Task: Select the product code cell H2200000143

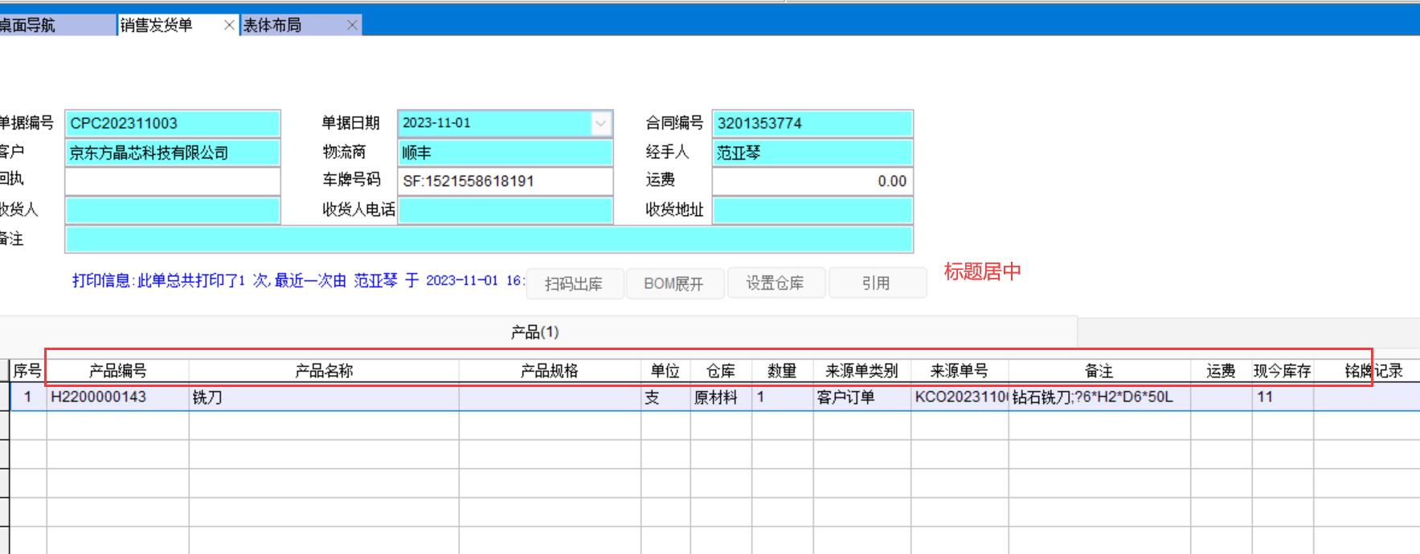Action: pyautogui.click(x=117, y=397)
